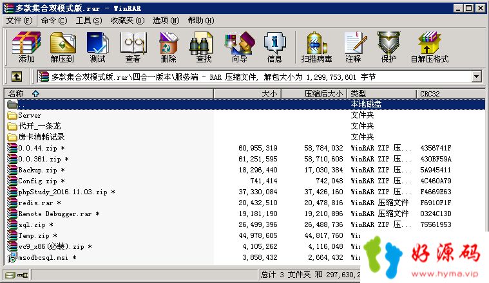Click the folder icon of 代开_一条龙
489x283 pixels.
coord(12,126)
